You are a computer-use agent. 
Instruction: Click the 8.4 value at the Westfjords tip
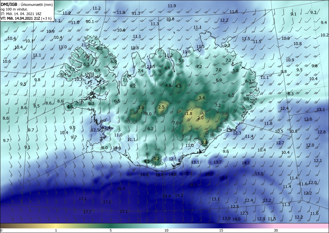tap(63, 74)
